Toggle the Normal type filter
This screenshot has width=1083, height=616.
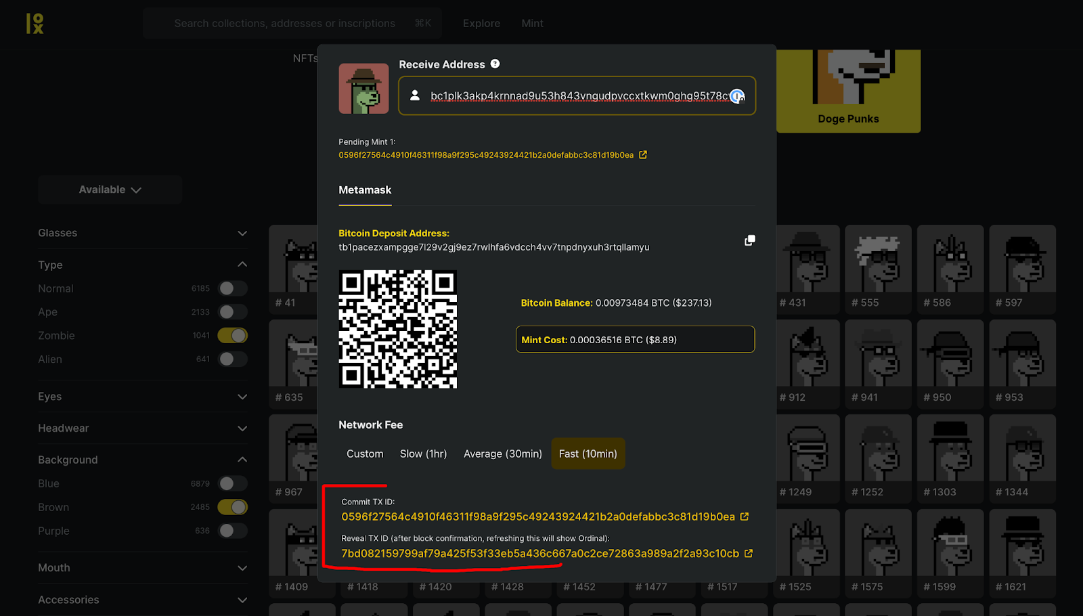pos(233,288)
